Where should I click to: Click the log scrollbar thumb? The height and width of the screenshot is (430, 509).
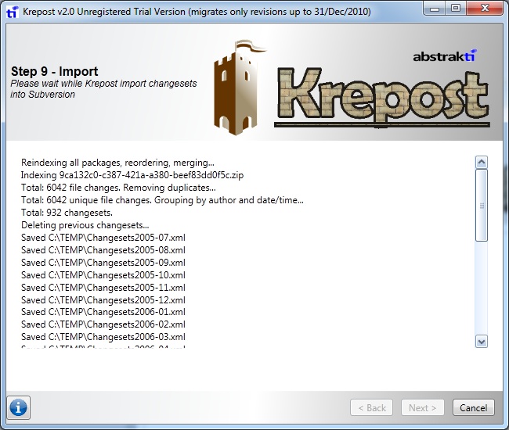coord(482,206)
